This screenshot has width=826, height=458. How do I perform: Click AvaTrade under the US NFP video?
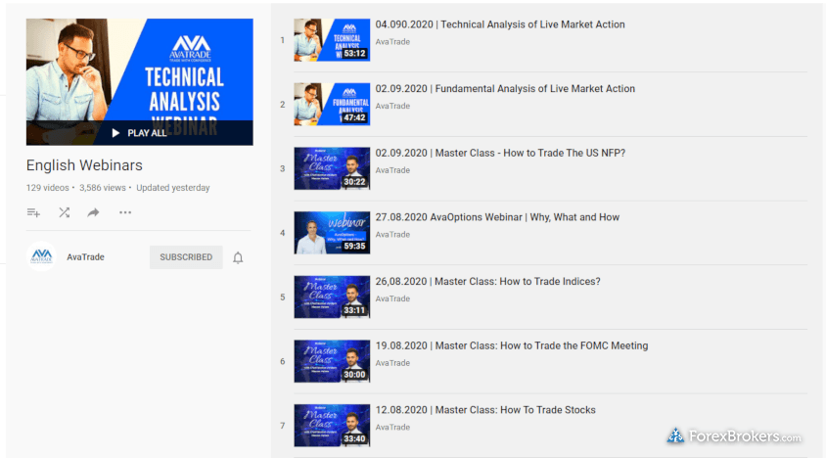(x=392, y=170)
